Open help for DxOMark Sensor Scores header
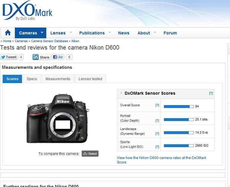 tap(211, 93)
